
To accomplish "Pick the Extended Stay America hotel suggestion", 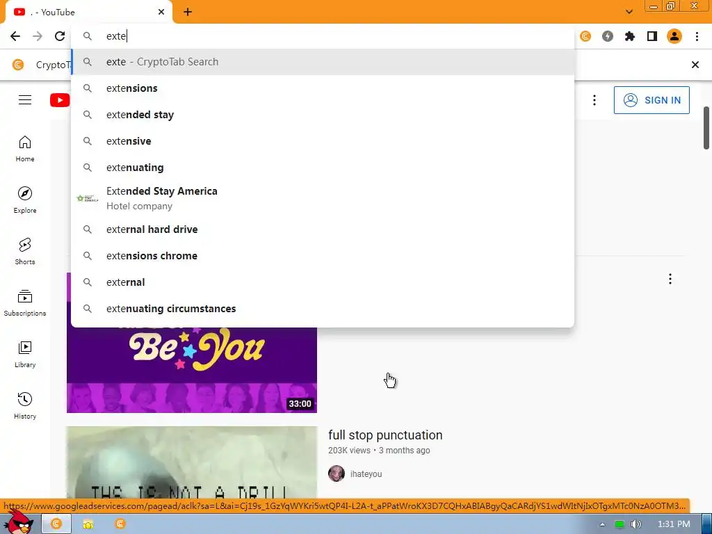I will pos(323,198).
